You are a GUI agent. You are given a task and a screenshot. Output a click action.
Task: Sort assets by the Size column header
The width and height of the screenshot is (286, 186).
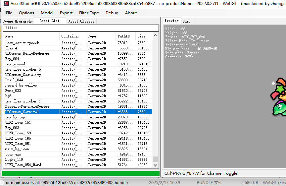click(143, 36)
